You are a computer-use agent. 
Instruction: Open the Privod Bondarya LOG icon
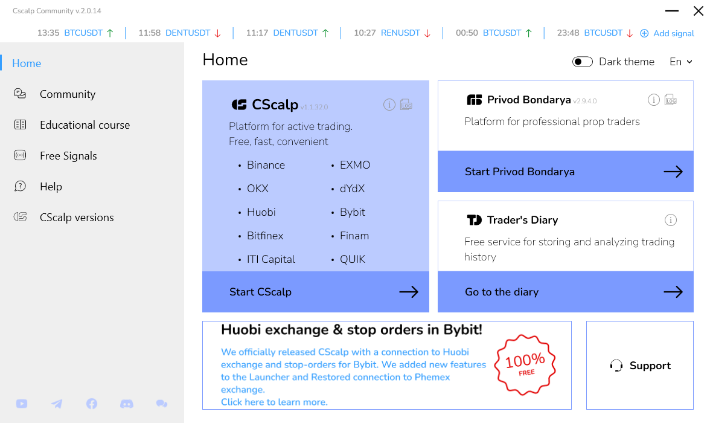[x=670, y=100]
